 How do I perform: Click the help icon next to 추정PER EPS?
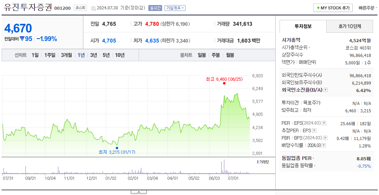click(314, 131)
